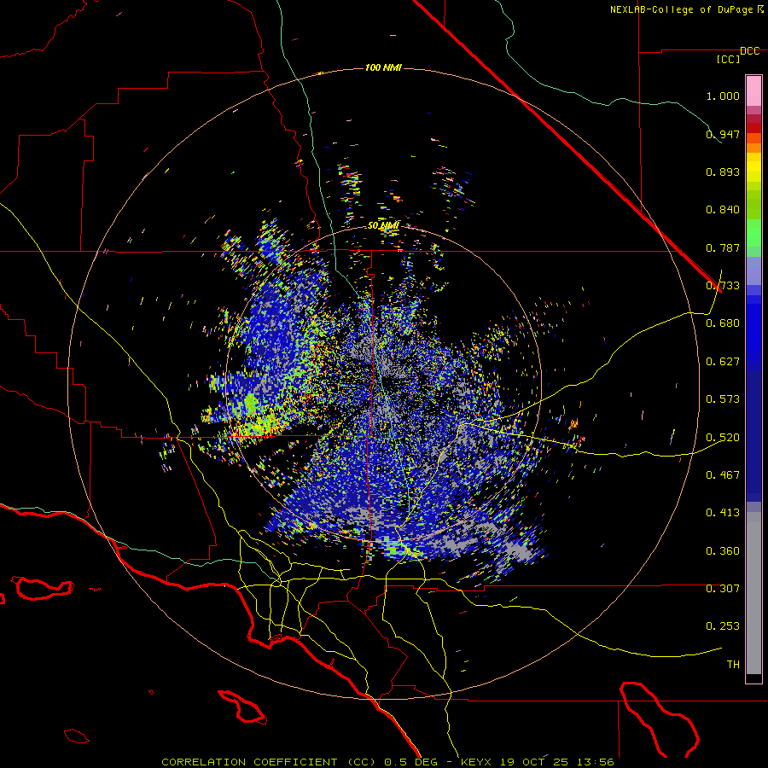
Task: Select the 0.947 legend value
Action: 723,134
